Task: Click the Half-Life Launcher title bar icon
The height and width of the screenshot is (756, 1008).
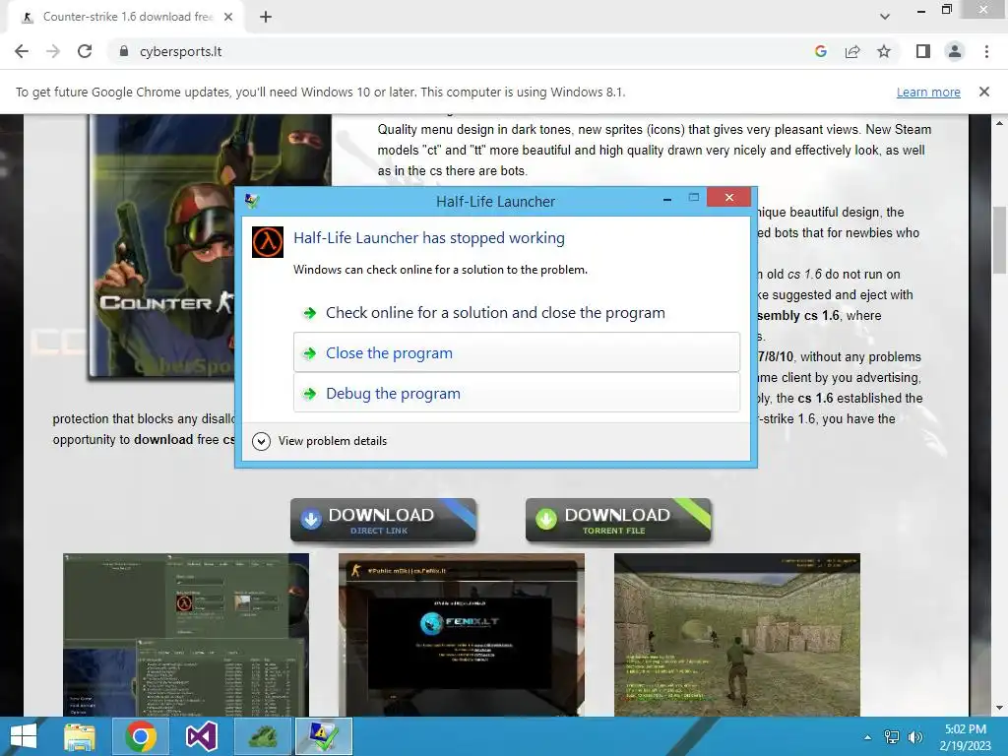Action: 251,201
